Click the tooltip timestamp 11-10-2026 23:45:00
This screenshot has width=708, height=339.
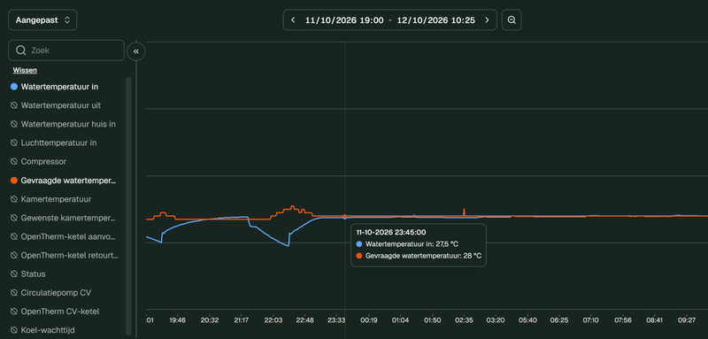391,233
